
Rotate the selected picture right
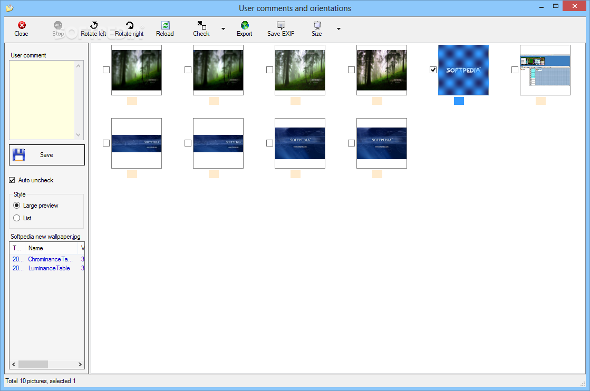coord(129,29)
